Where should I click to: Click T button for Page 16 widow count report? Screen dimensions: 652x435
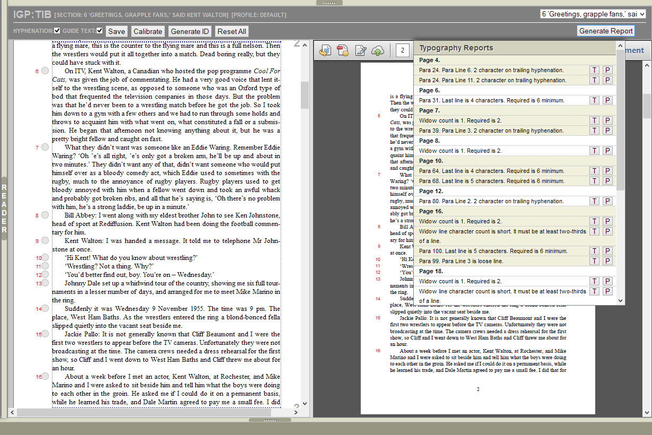coord(595,221)
